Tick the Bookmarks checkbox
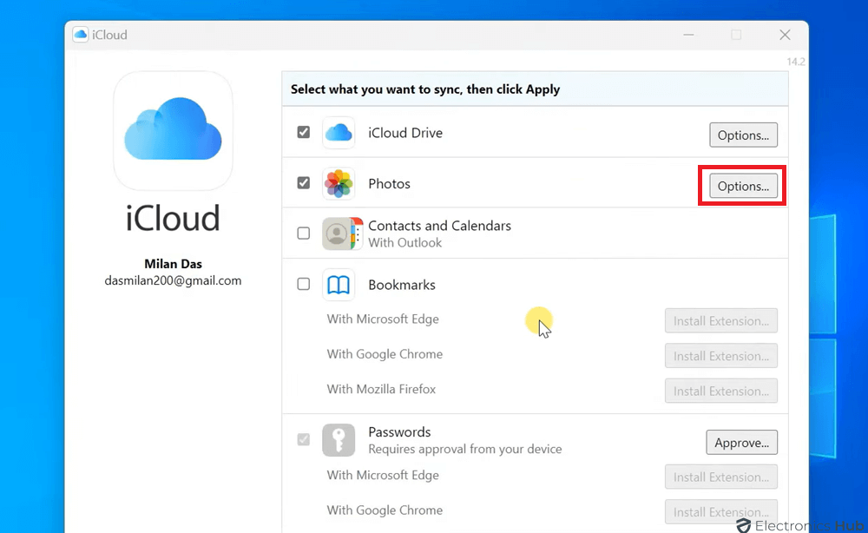 pos(303,284)
